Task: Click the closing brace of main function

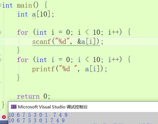Action: click(3, 105)
